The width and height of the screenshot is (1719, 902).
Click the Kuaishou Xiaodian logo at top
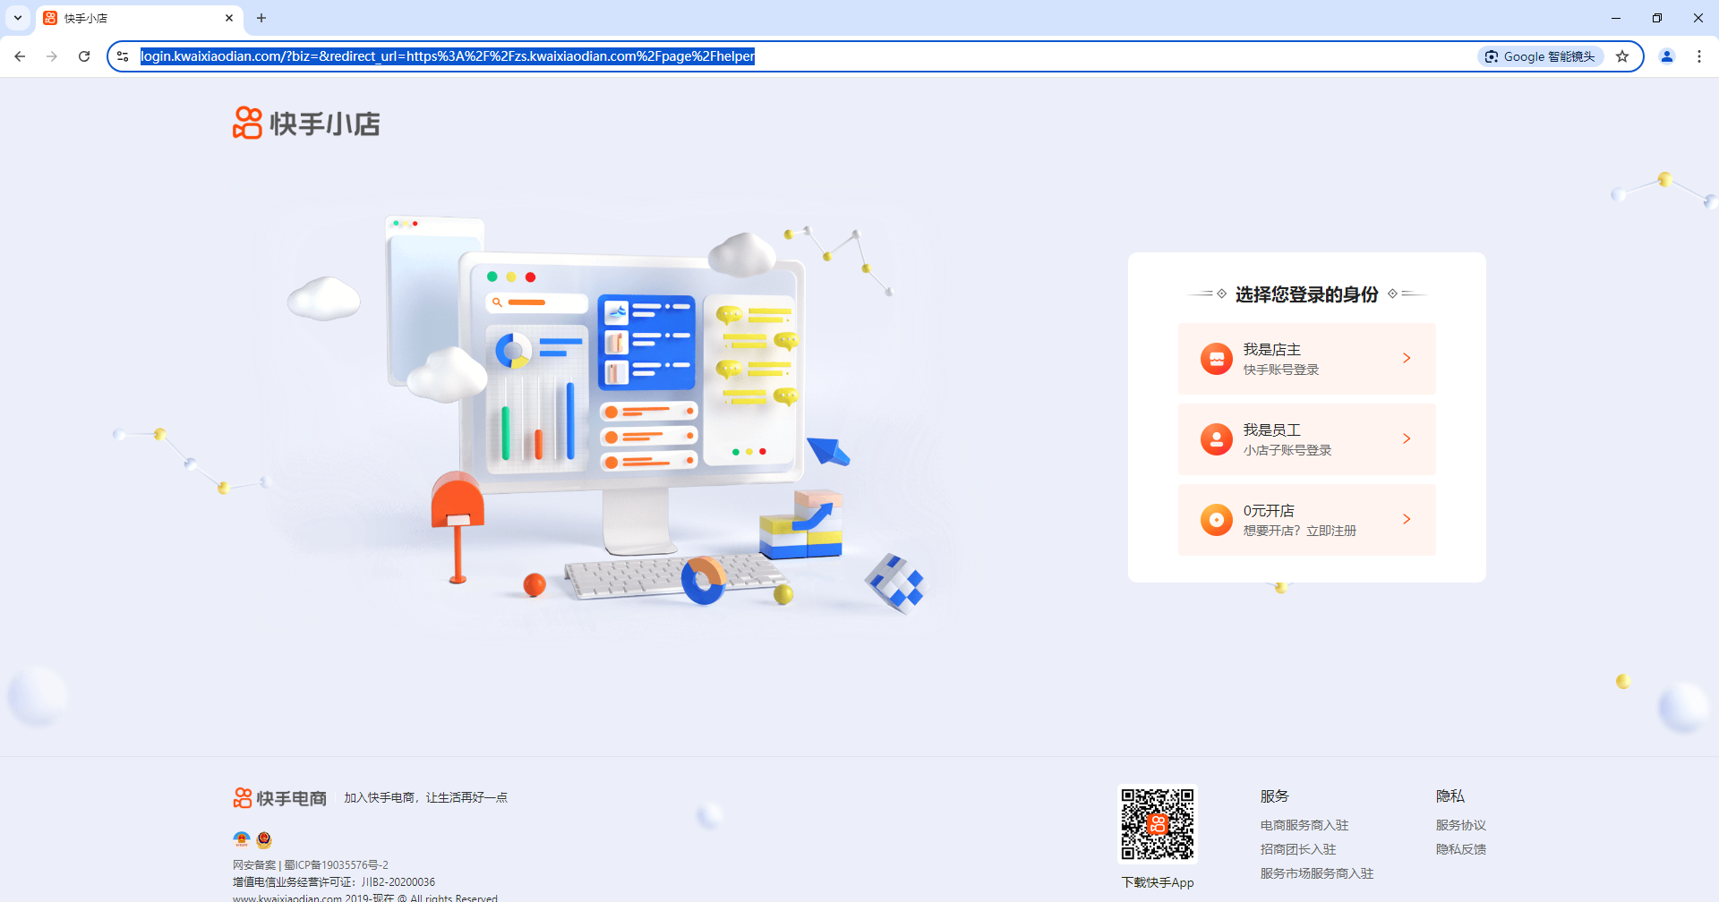click(x=306, y=123)
